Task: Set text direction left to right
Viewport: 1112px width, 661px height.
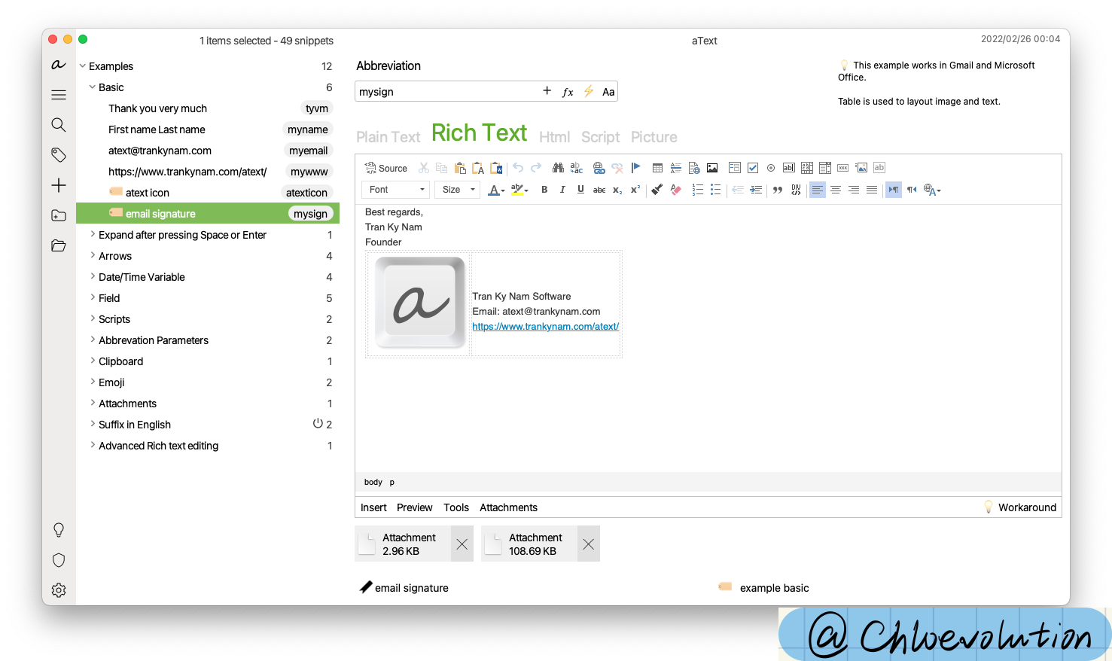Action: pyautogui.click(x=894, y=190)
